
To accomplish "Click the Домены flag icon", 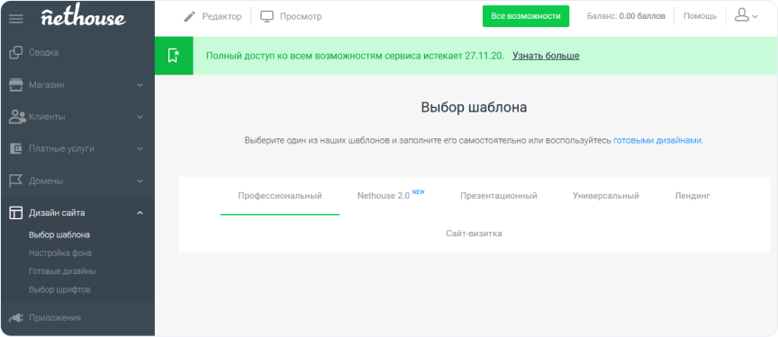I will pos(16,182).
